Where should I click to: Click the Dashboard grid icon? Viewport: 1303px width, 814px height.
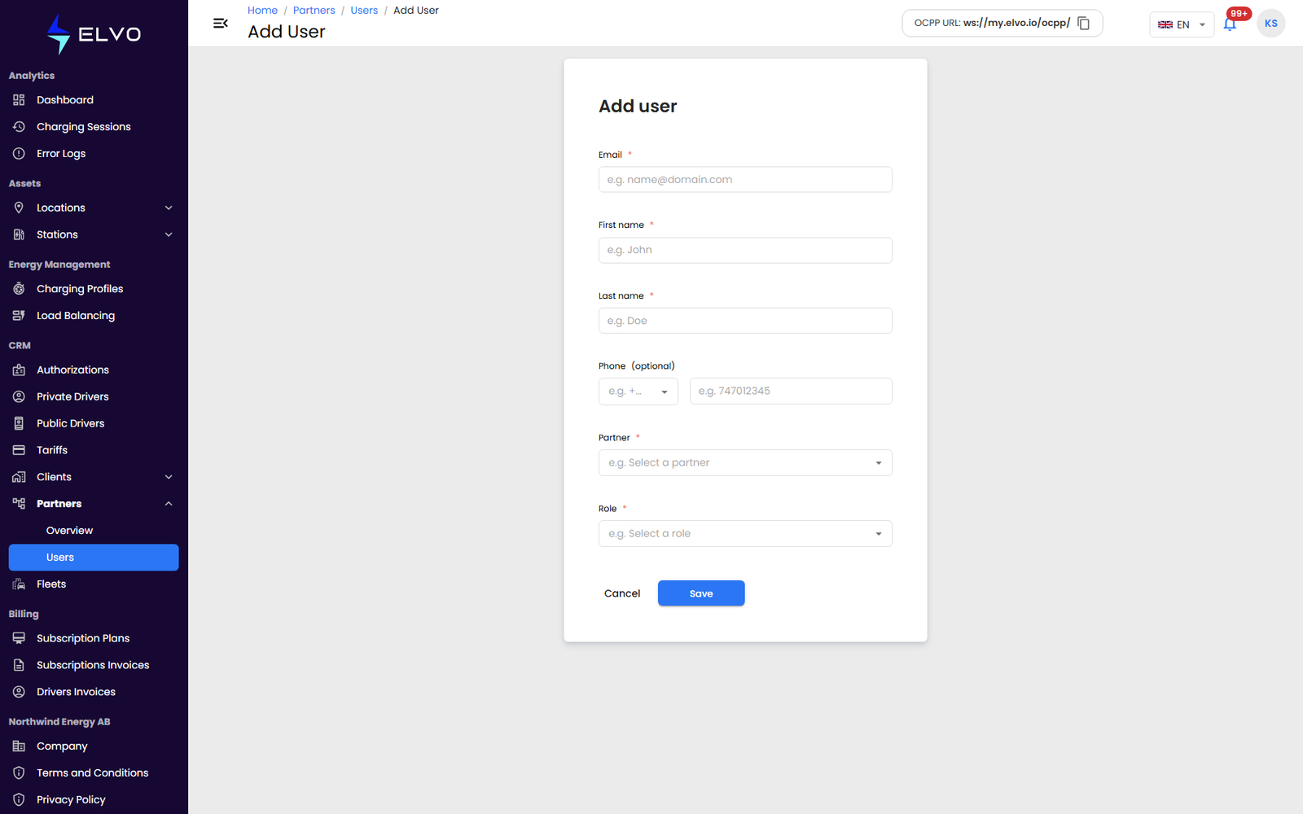[x=19, y=100]
